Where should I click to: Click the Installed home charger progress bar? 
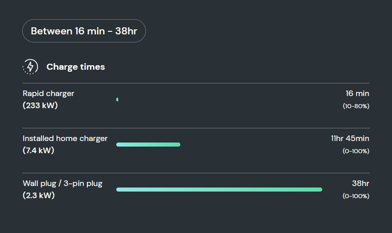[148, 144]
